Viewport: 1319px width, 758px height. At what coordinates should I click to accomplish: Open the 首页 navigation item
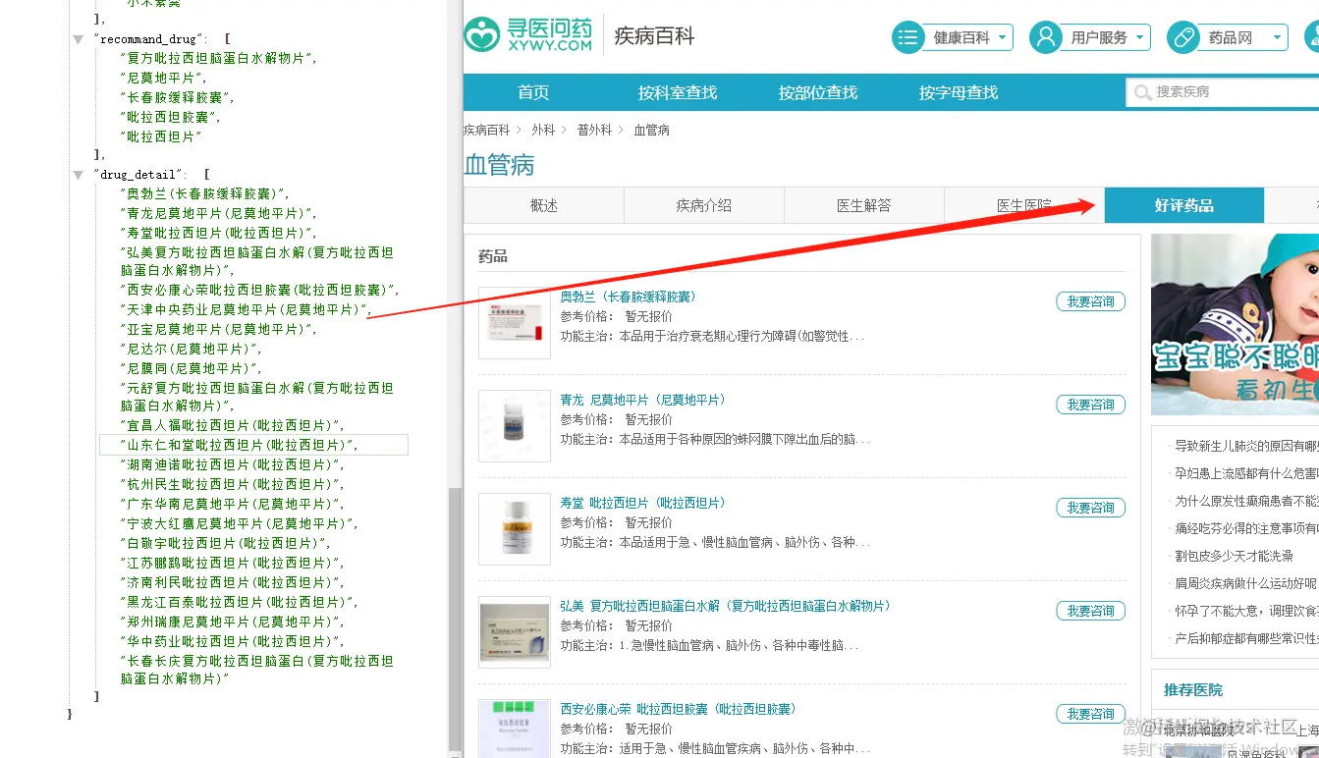click(x=533, y=92)
